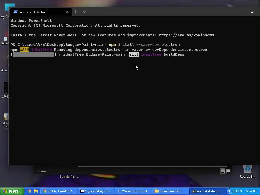The height and width of the screenshot is (195, 260).
Task: Click 'devDependencies.electron' in the warning line
Action: pos(180,50)
